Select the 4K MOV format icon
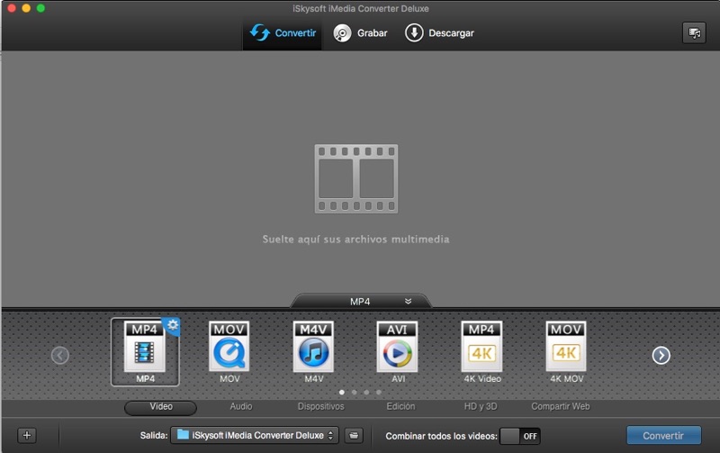Viewport: 720px width, 453px height. click(566, 347)
